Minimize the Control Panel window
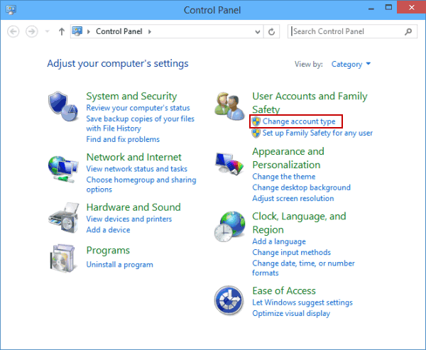 [371, 8]
